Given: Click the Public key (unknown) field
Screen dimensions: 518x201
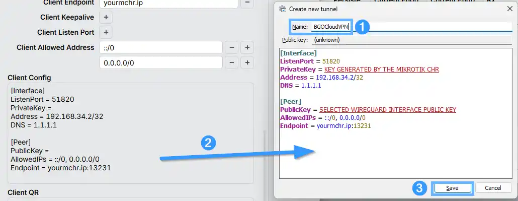Looking at the screenshot, I should [411, 40].
